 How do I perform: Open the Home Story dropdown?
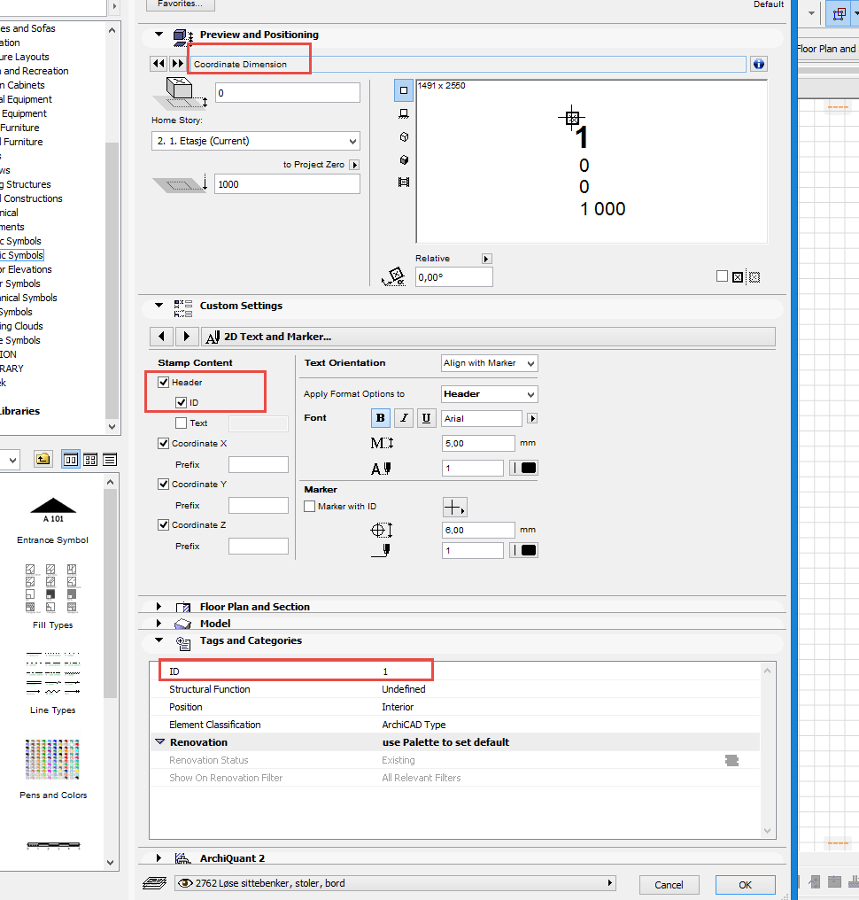pyautogui.click(x=256, y=141)
